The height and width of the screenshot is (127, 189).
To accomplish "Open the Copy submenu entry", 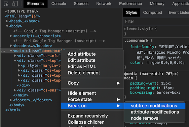I will point(92,83).
